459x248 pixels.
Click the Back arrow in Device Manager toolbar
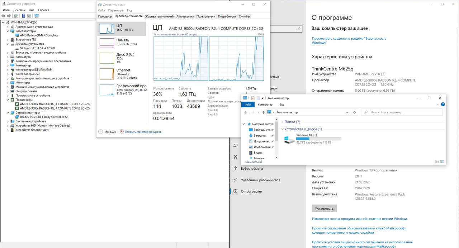3,16
